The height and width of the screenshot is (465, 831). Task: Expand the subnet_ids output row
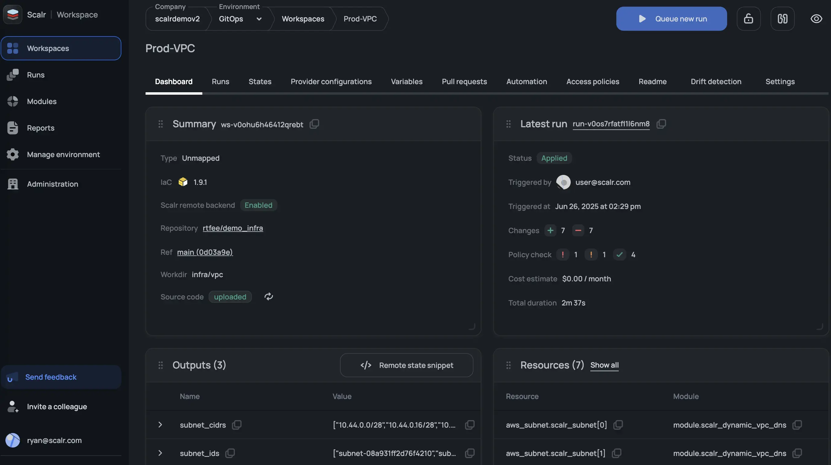pyautogui.click(x=160, y=453)
